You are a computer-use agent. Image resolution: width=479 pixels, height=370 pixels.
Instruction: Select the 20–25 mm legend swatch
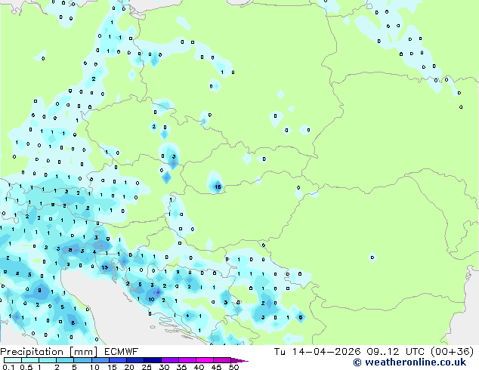(x=134, y=360)
